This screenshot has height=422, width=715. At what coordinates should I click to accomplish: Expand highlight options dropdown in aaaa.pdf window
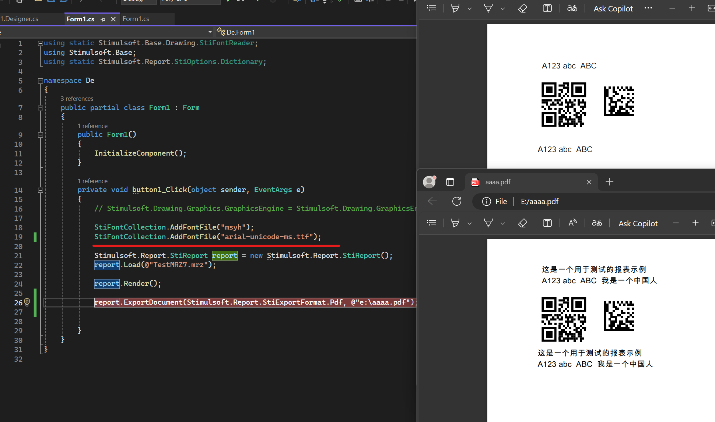pos(470,223)
